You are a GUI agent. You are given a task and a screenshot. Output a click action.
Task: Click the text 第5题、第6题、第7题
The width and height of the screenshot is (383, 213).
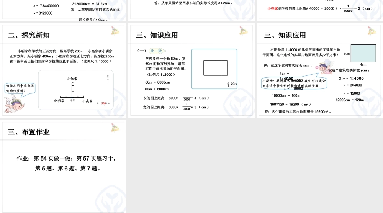[x=67, y=169]
